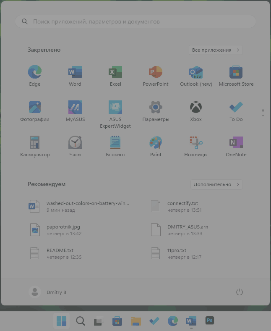
Task: Launch the Часы clock app
Action: click(x=75, y=146)
